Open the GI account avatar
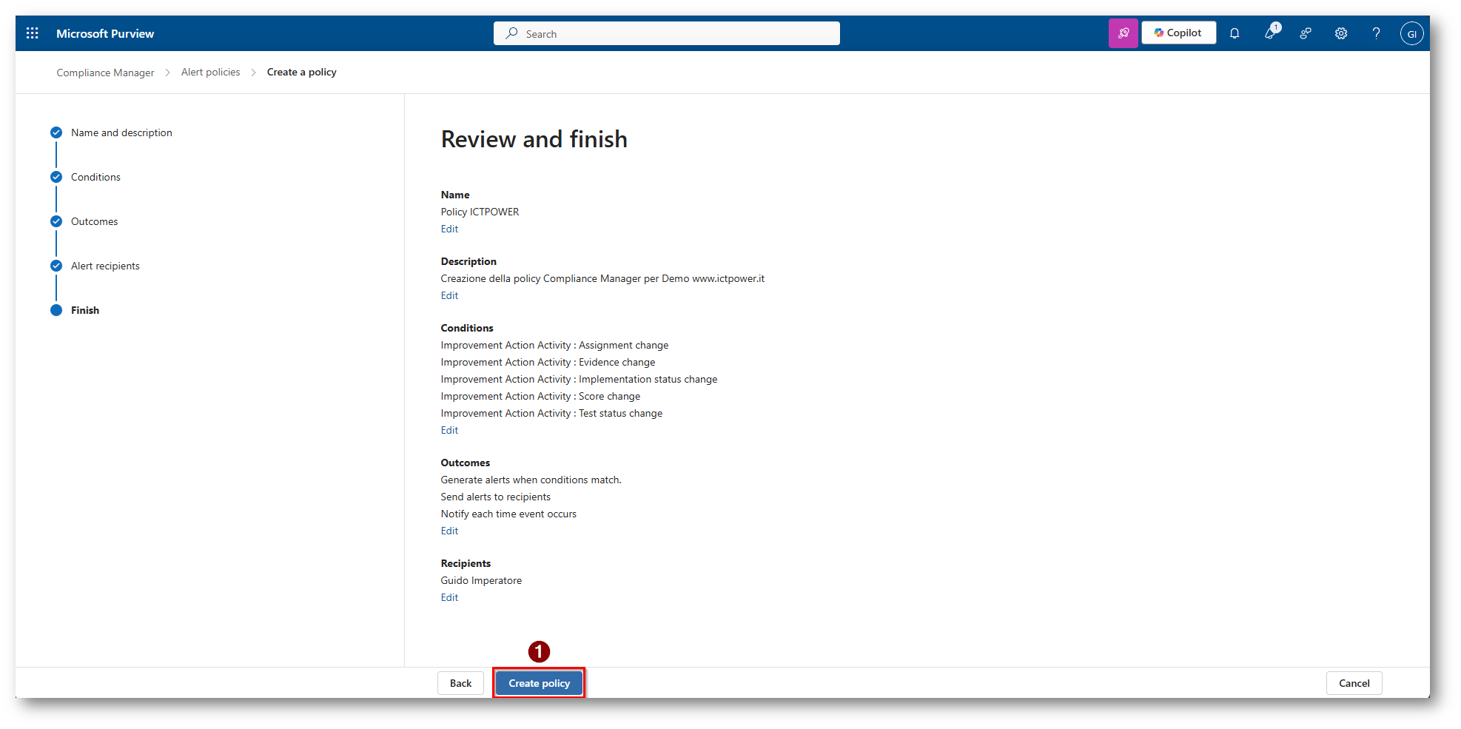The image size is (1461, 729). tap(1411, 34)
